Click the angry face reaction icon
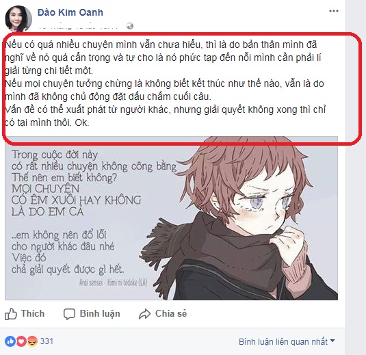Image resolution: width=366 pixels, height=355 pixels. [32, 341]
